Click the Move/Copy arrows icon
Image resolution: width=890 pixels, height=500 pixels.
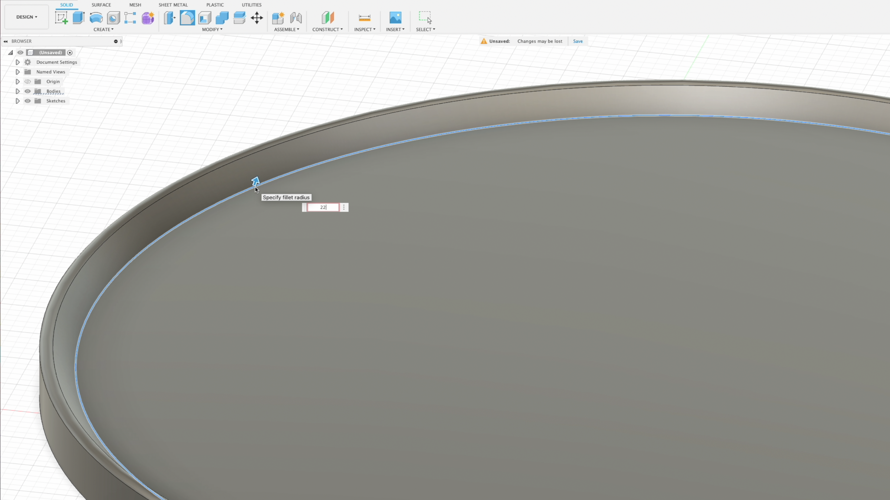pyautogui.click(x=257, y=18)
